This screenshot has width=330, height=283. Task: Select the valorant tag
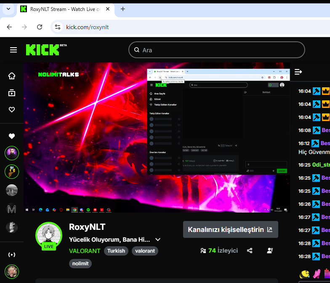tap(145, 251)
